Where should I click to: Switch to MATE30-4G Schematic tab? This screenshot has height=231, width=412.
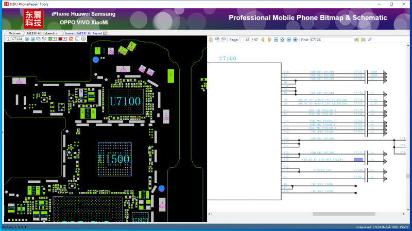tap(42, 33)
